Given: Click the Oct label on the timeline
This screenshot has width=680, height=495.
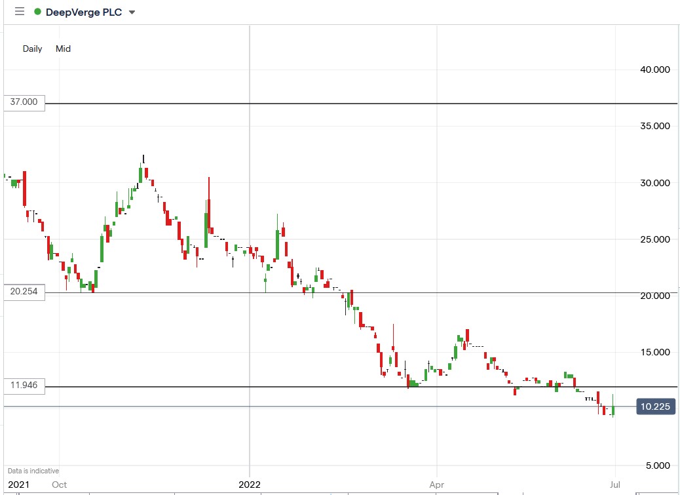Looking at the screenshot, I should coord(60,485).
